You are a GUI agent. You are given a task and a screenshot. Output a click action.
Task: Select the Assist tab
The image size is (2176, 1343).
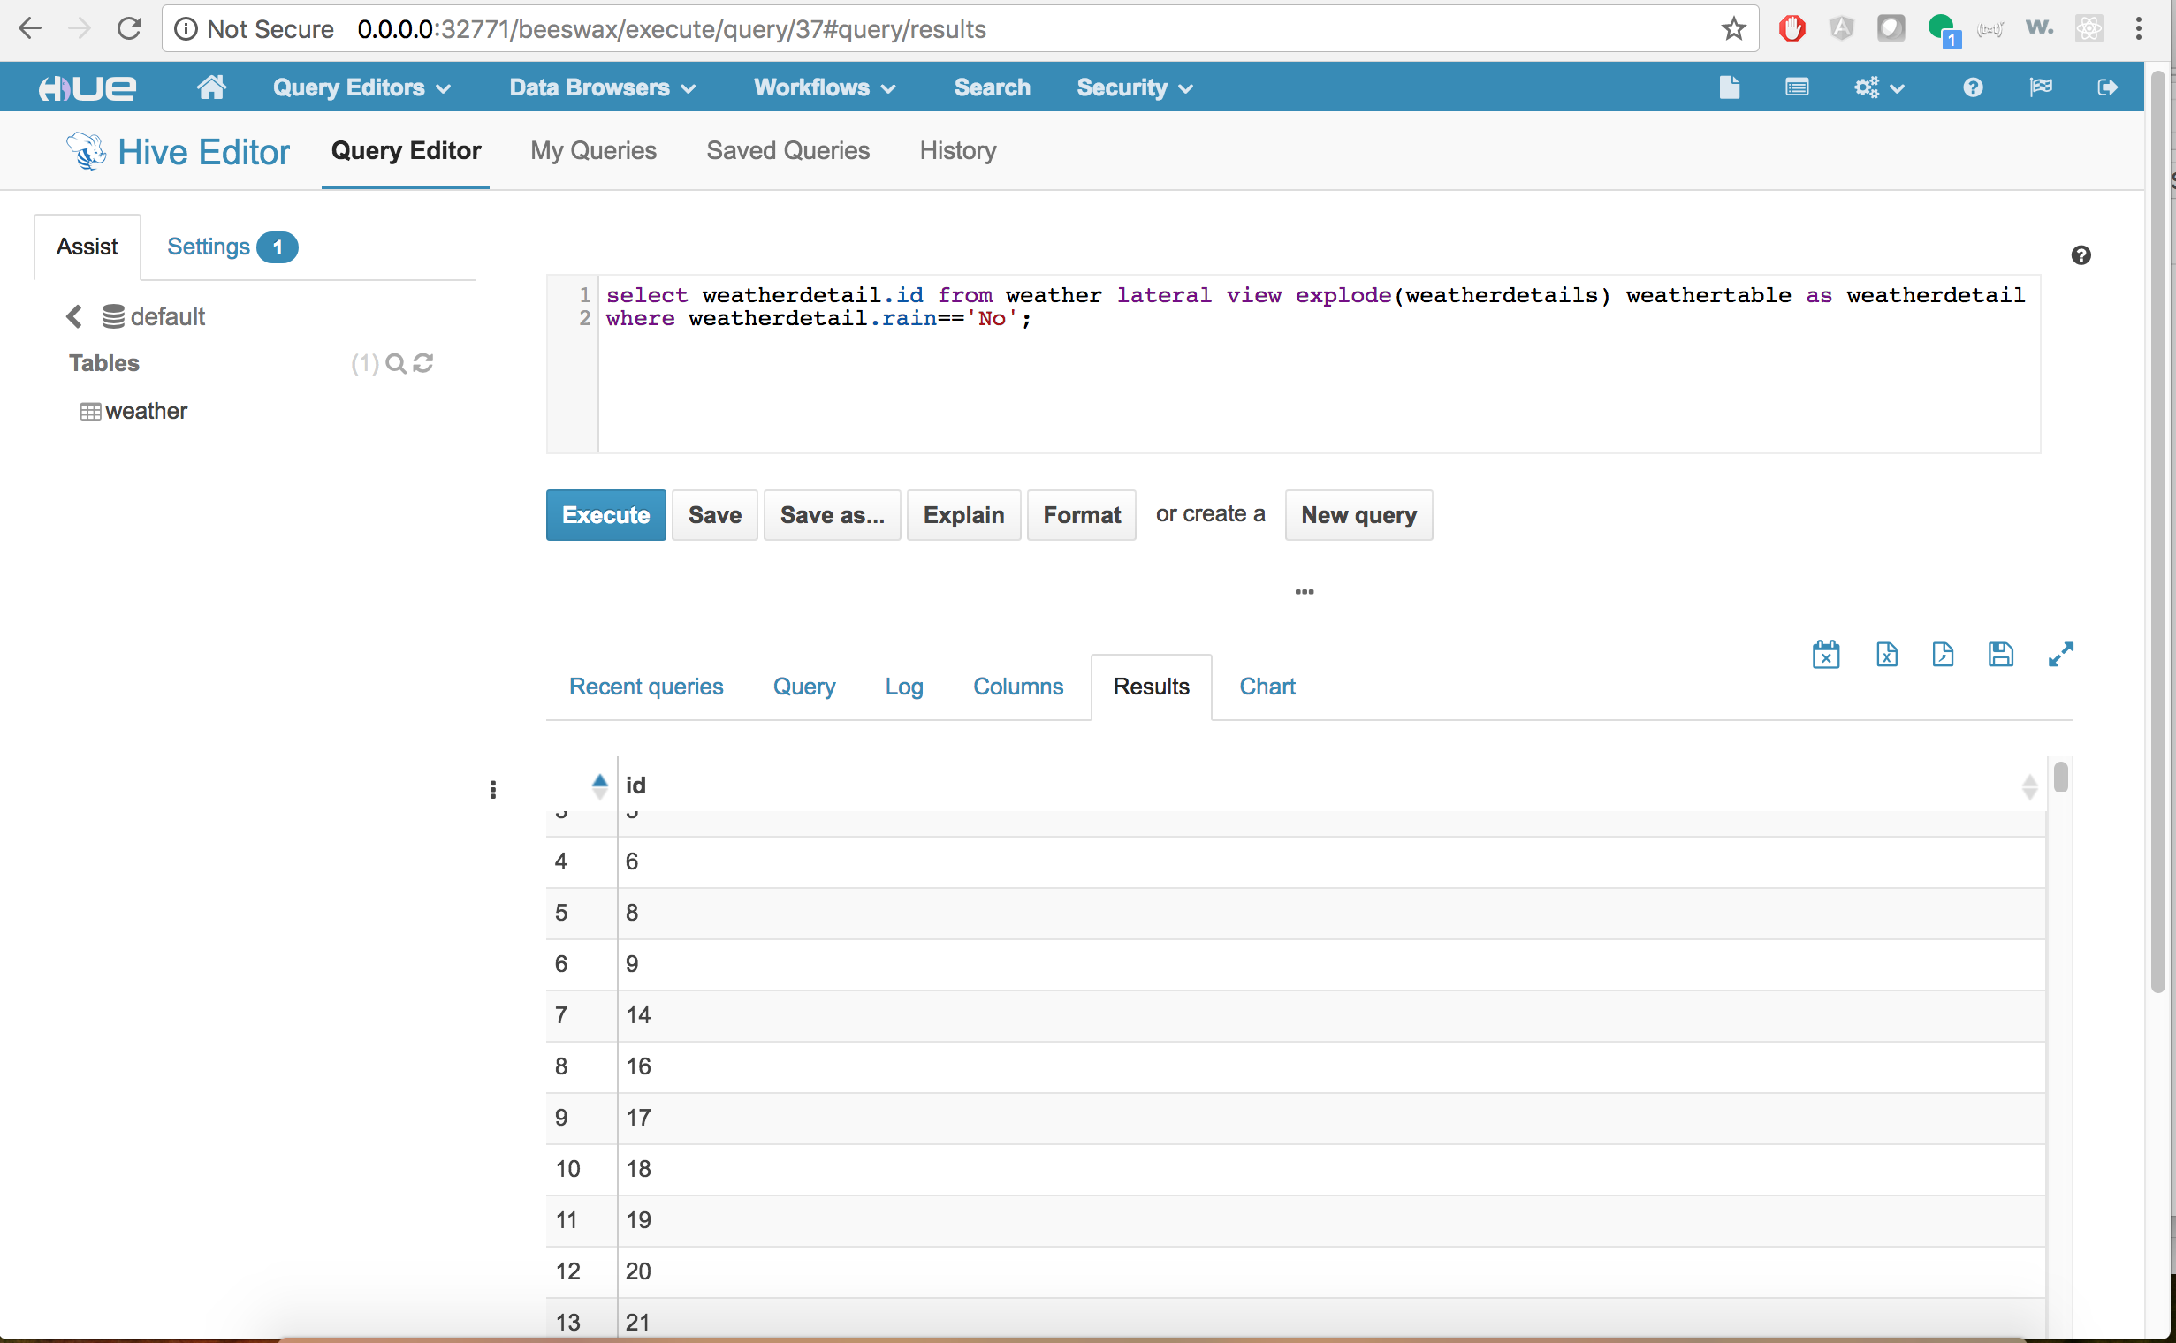(x=87, y=246)
